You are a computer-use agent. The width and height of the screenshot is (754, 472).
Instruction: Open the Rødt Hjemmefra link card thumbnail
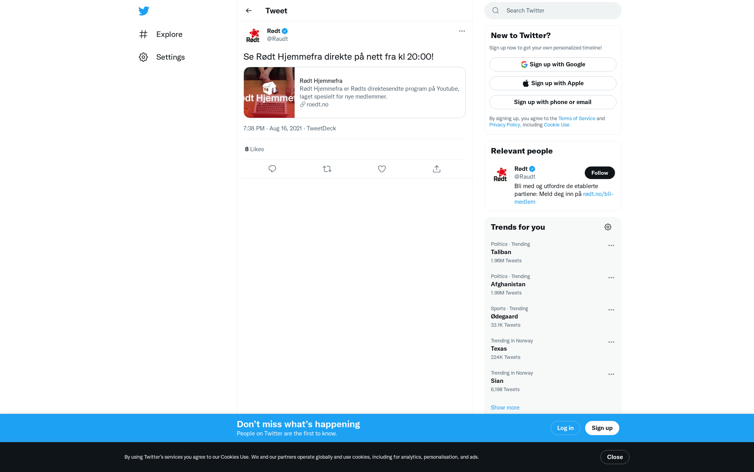pos(269,92)
